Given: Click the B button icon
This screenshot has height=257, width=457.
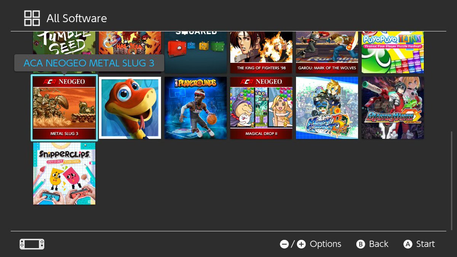Looking at the screenshot, I should coord(361,244).
